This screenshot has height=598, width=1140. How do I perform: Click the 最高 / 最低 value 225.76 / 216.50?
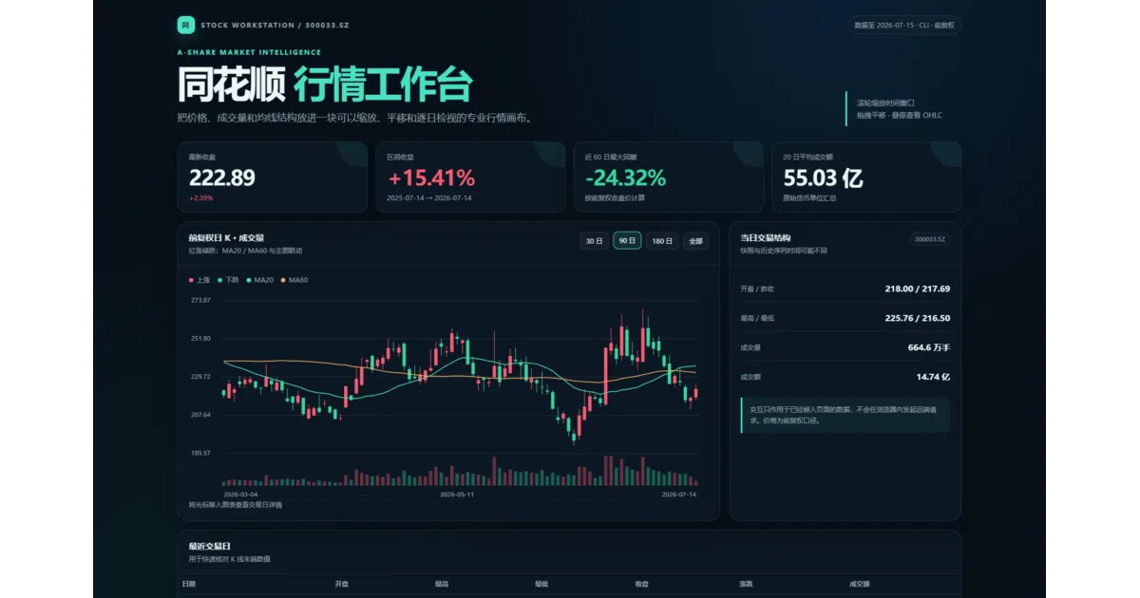[918, 318]
